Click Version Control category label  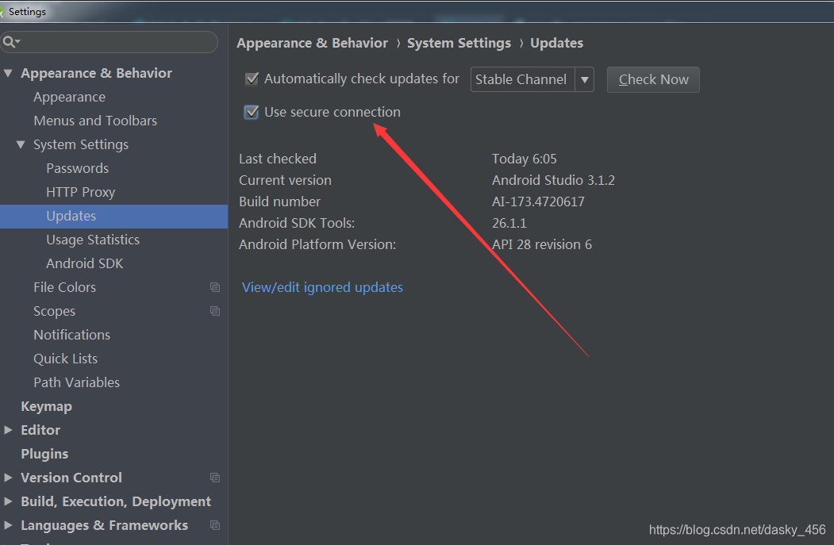tap(71, 478)
